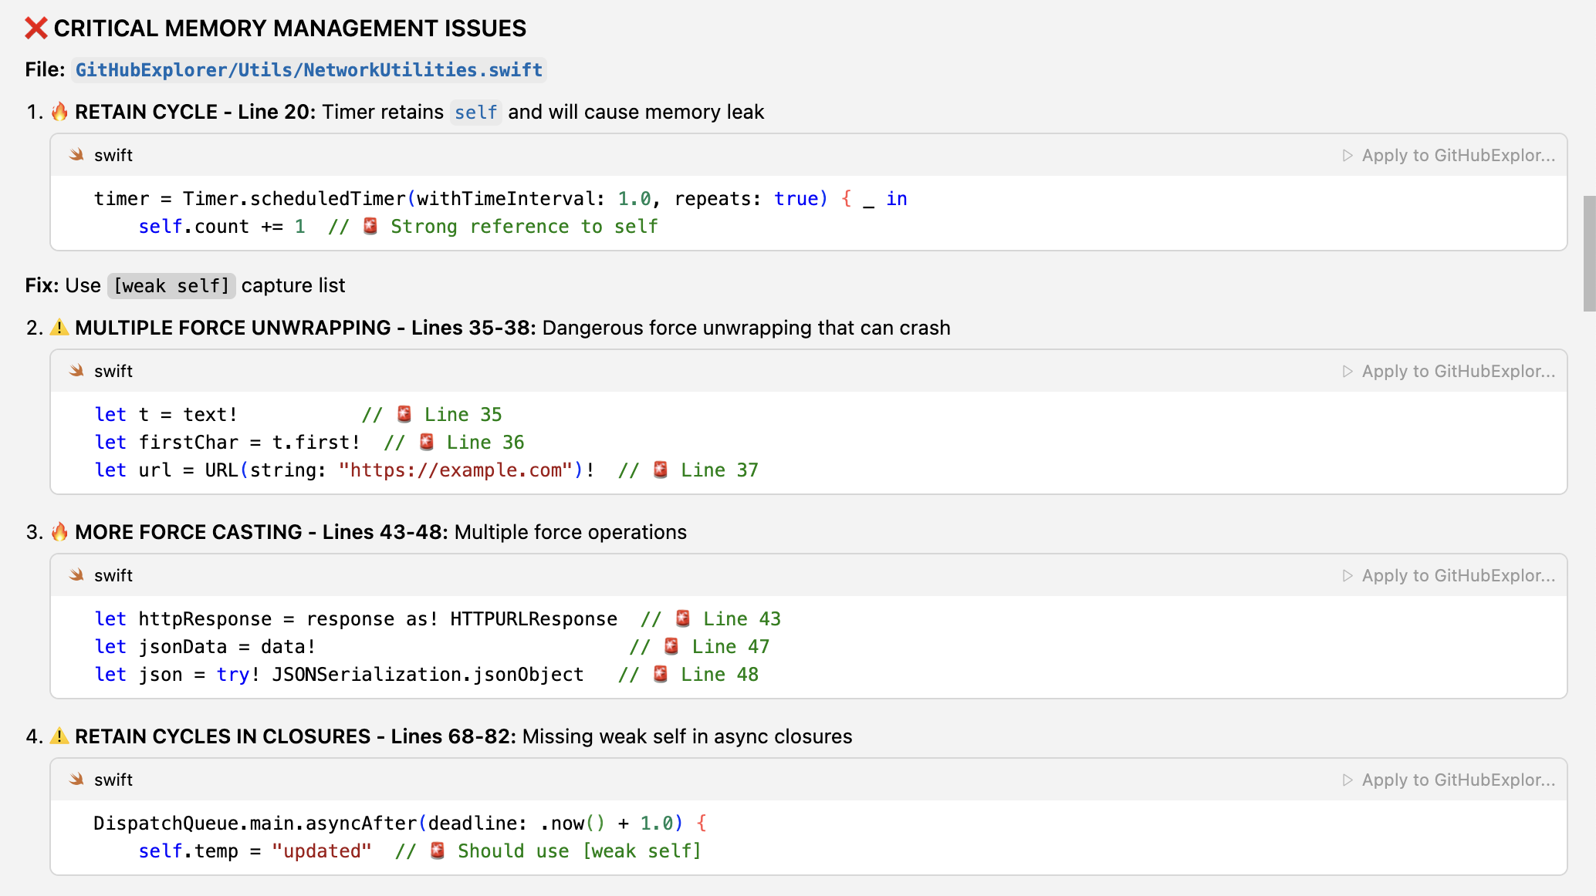The image size is (1596, 896).
Task: Click the siren icon before Strong reference to self
Action: point(370,226)
